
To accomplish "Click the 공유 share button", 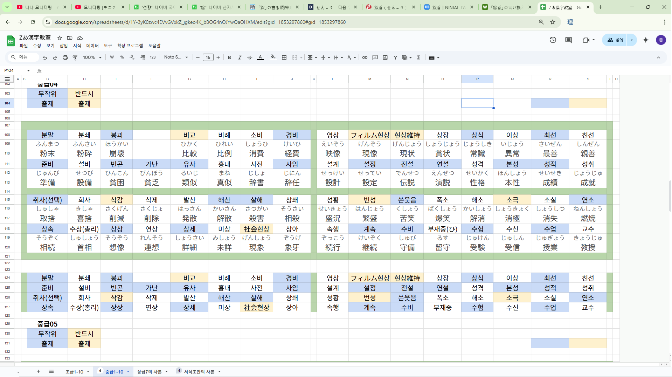I will coord(615,40).
